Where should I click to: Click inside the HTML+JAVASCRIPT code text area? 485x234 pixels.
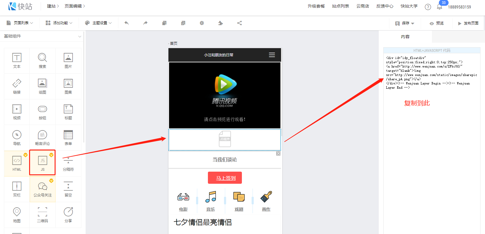[432, 136]
